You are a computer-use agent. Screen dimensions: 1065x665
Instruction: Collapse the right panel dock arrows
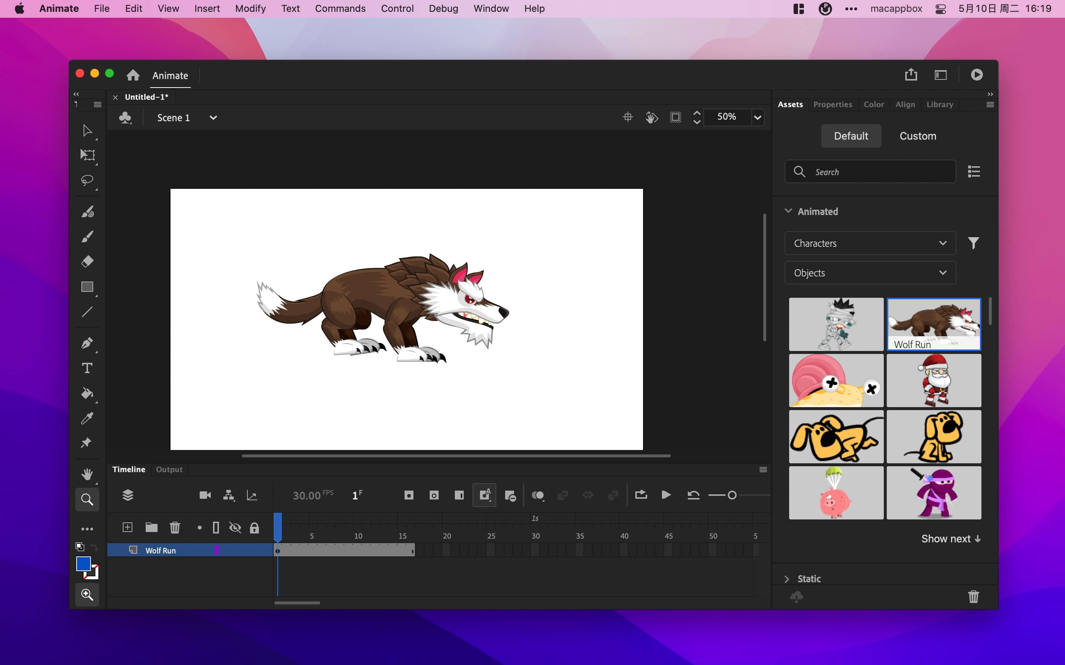coord(990,94)
